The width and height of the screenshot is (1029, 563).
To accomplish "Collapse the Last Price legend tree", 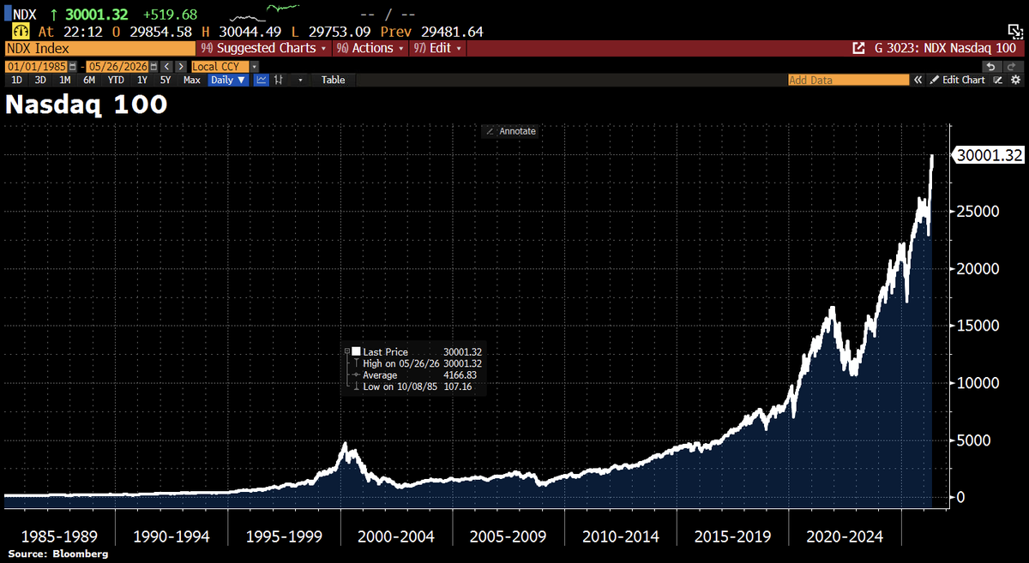I will [x=347, y=351].
